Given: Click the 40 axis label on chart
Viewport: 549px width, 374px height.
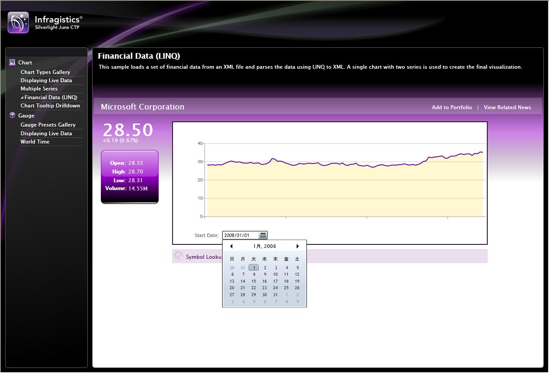Looking at the screenshot, I should [x=200, y=143].
